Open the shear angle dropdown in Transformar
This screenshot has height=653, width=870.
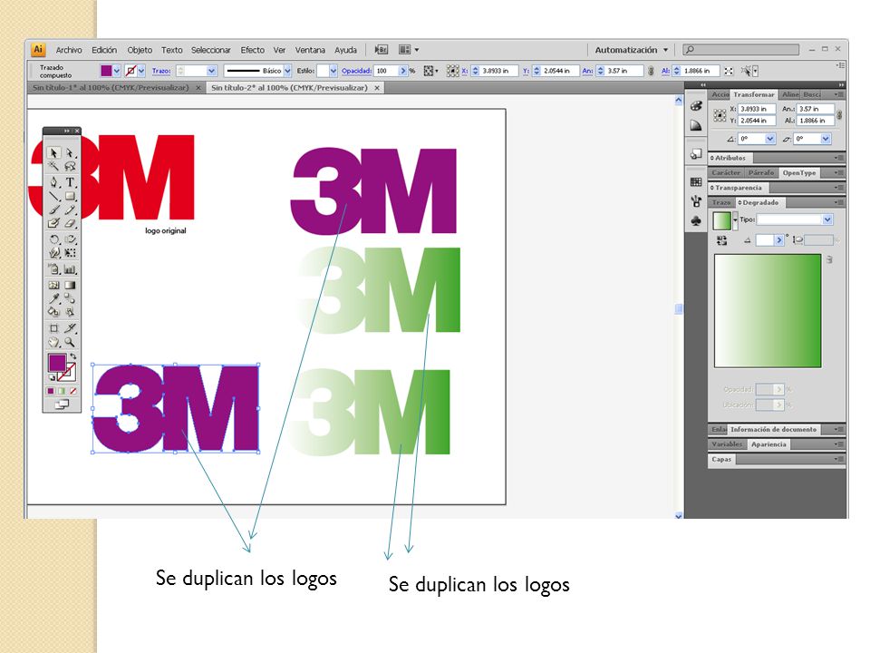[x=826, y=139]
